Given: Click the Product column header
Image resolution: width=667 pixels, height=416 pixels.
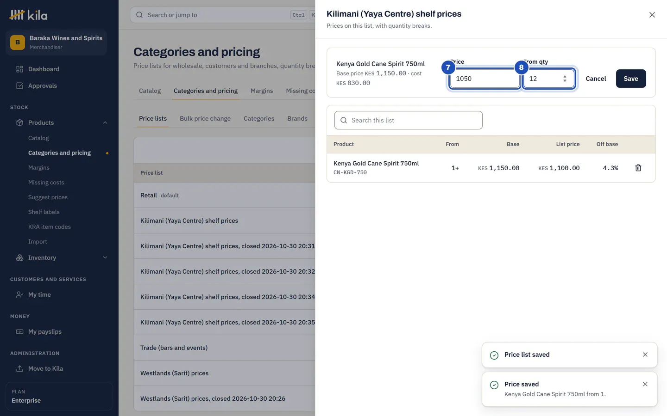Looking at the screenshot, I should 343,144.
